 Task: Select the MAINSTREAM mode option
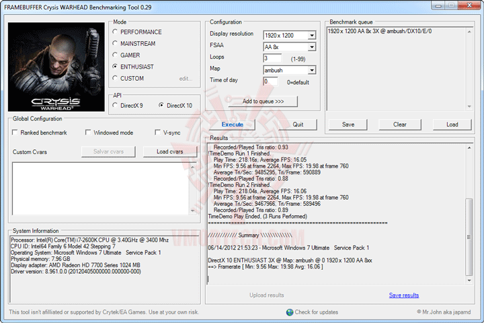pos(115,43)
